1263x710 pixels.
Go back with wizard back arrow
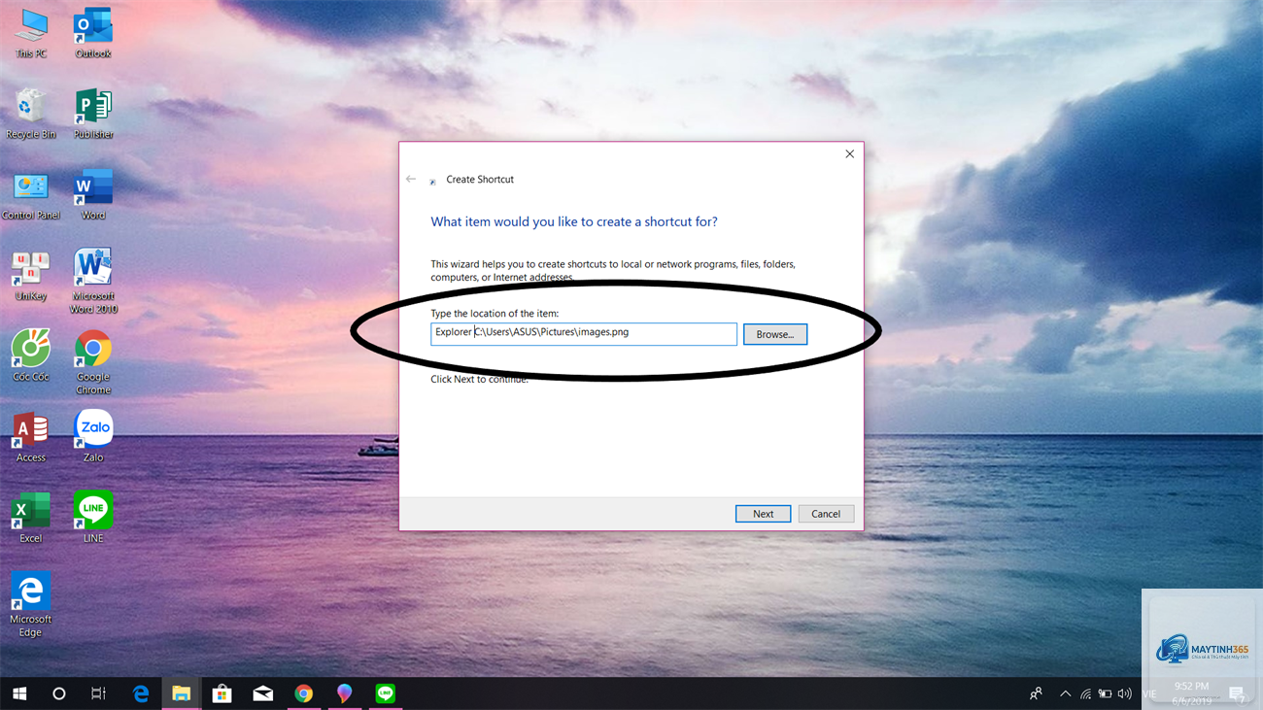(411, 180)
